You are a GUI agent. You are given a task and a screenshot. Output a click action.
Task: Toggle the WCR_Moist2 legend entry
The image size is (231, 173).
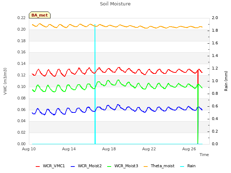click(x=86, y=166)
